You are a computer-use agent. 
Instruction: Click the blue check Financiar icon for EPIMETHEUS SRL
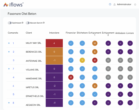71,94
